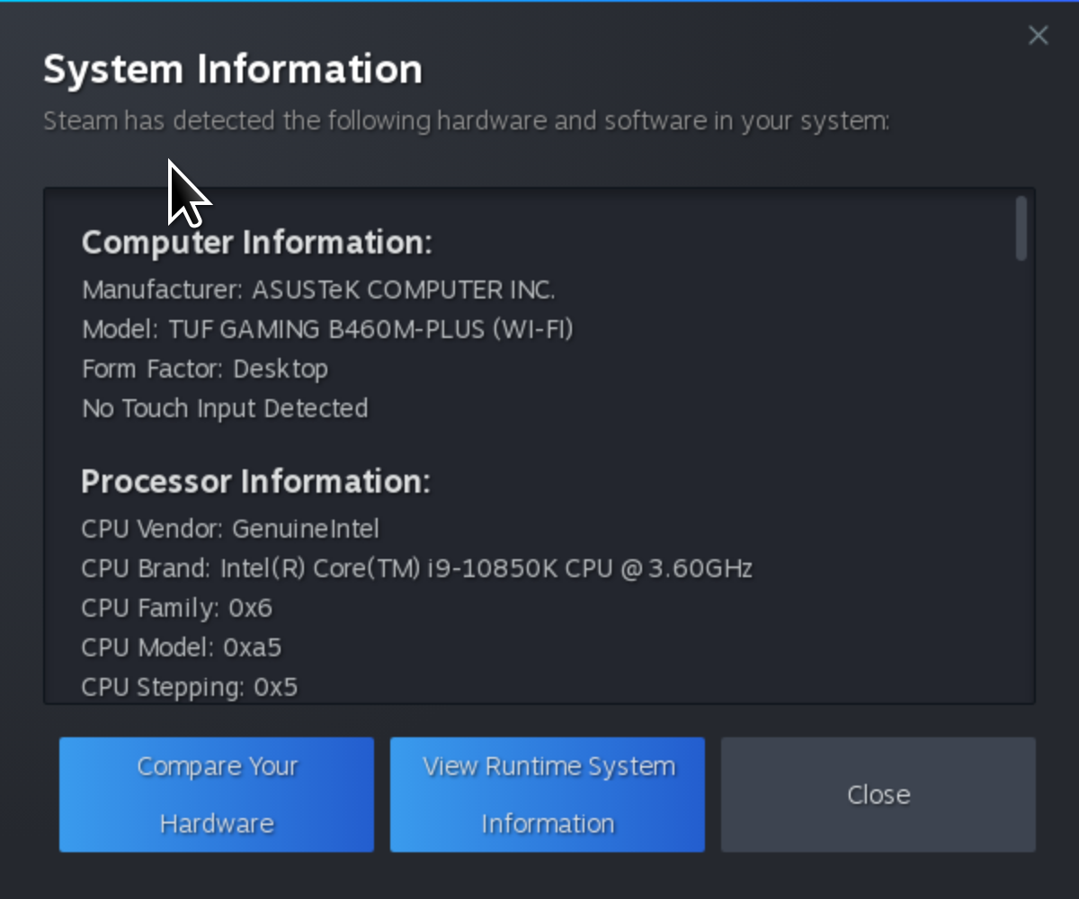Select the Computer Information heading
The width and height of the screenshot is (1079, 899).
256,242
